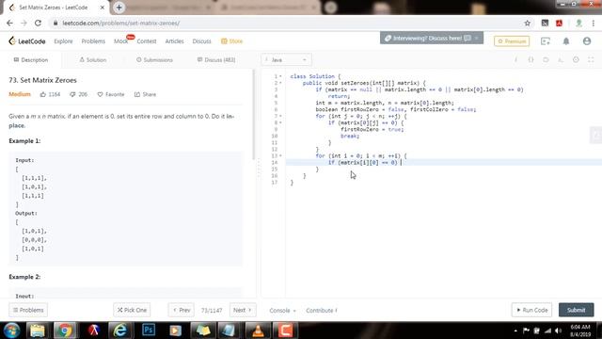
Task: Open Internet Explorer from taskbar
Action: [x=120, y=331]
